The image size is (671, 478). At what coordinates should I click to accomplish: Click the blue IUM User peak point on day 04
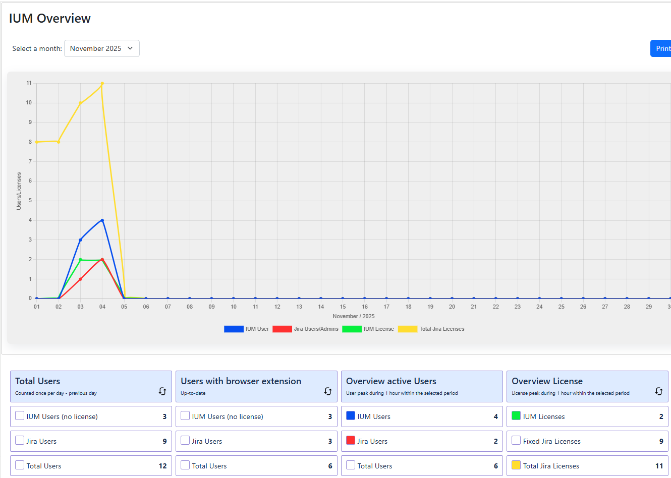[x=102, y=220]
